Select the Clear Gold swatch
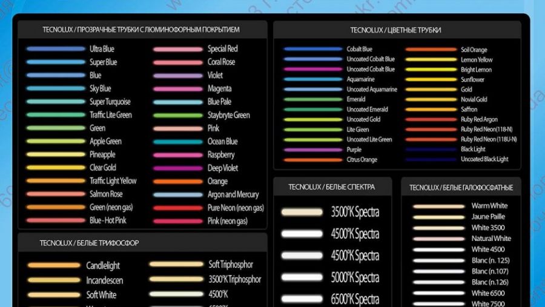 tap(56, 168)
